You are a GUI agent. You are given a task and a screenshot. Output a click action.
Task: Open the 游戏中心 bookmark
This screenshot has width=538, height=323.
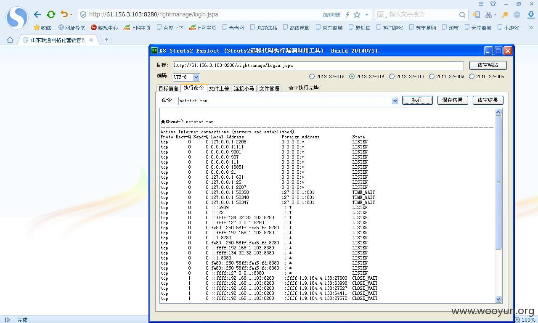pos(104,28)
